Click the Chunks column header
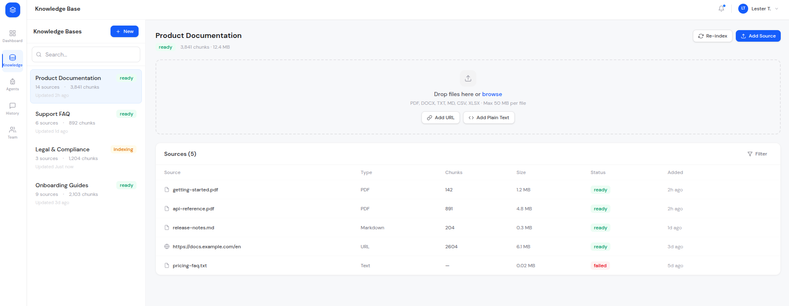Image resolution: width=789 pixels, height=306 pixels. point(454,172)
